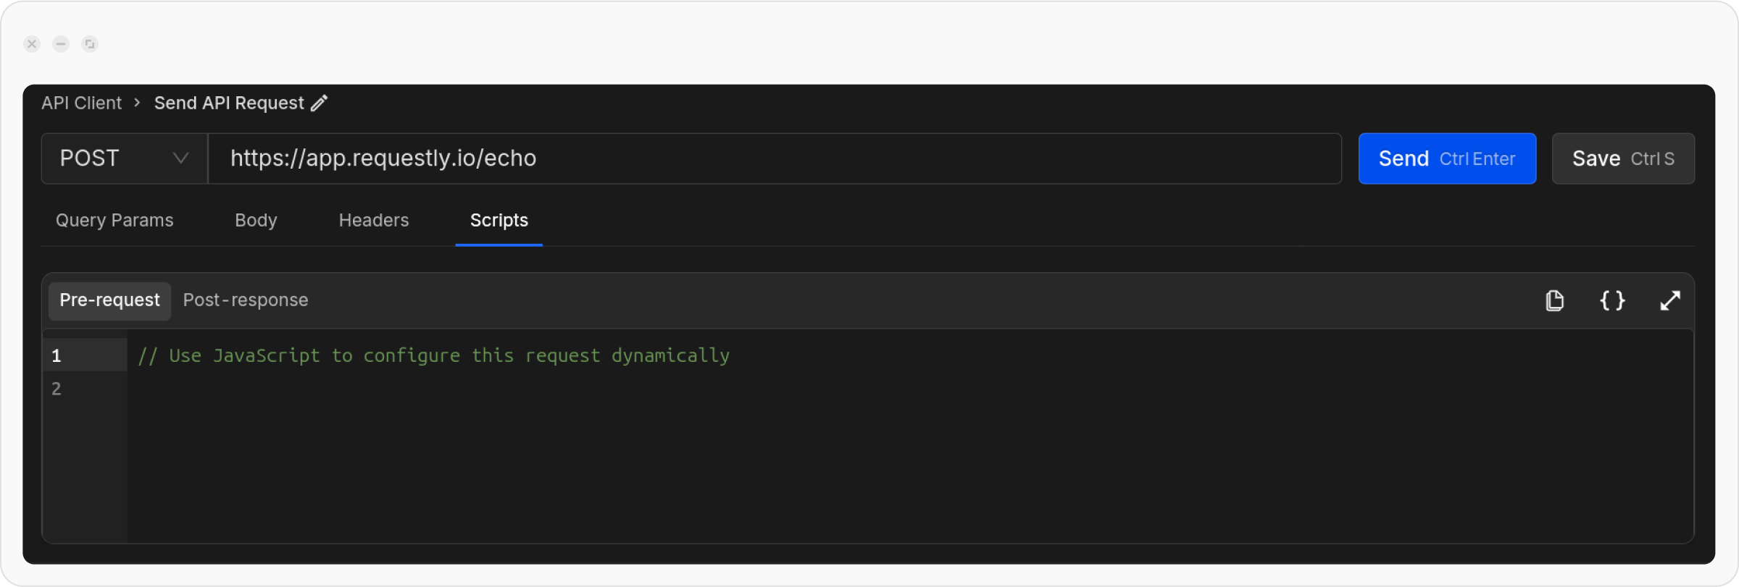The image size is (1739, 587).
Task: Switch to the Body tab
Action: click(255, 221)
